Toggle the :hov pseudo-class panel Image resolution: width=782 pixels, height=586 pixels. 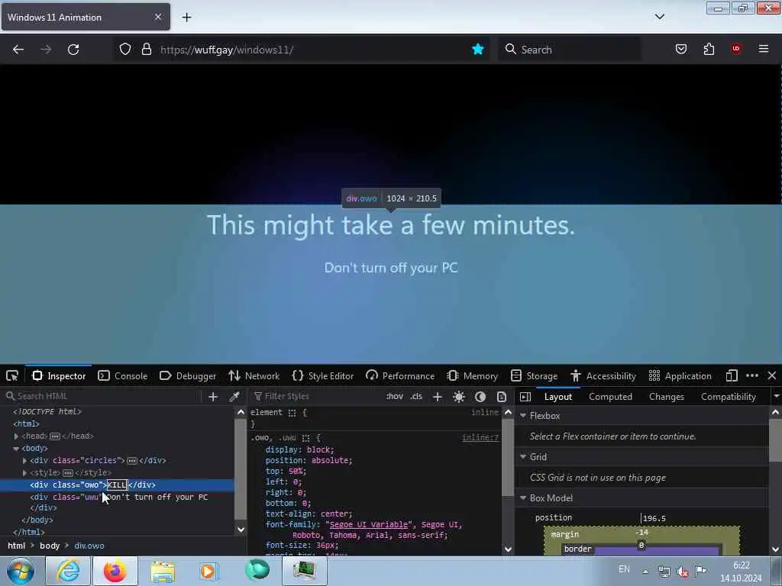point(395,397)
